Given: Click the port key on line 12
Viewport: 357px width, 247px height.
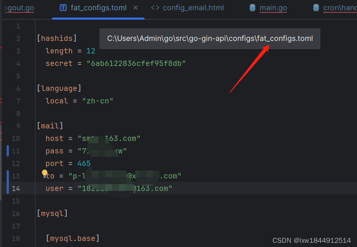Looking at the screenshot, I should [x=55, y=163].
